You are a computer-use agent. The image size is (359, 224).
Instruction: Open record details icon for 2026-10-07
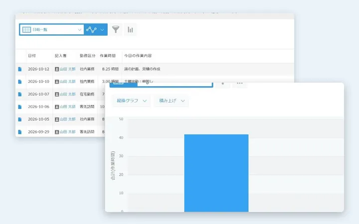click(x=20, y=94)
